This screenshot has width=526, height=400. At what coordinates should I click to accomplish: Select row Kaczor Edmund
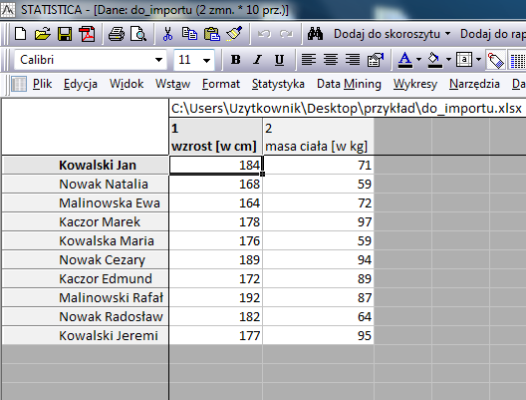tap(86, 278)
